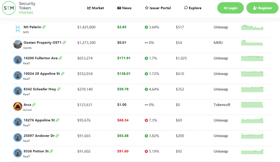Click green up arrow next to 3.64%
280x162 pixels.
146,27
